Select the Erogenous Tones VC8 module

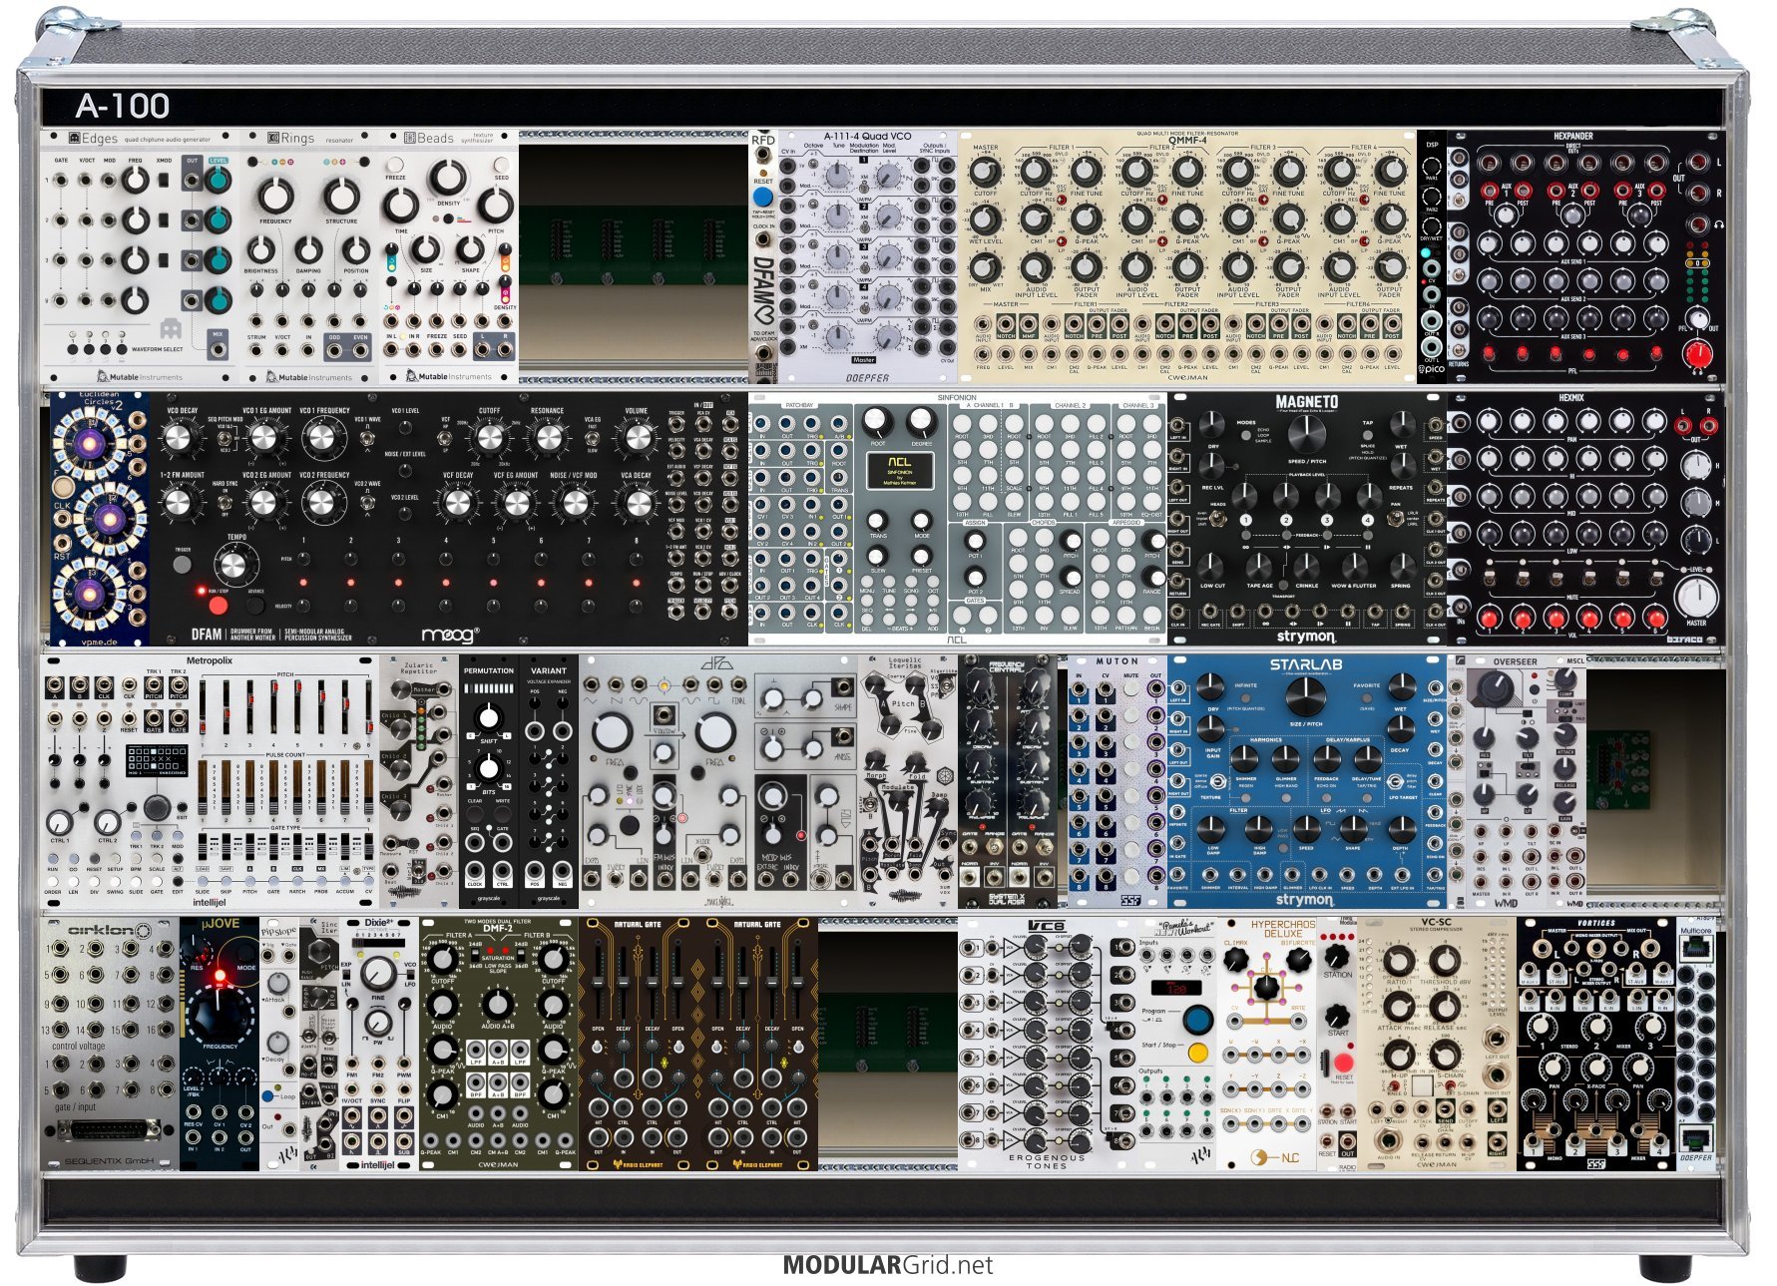point(1048,1044)
